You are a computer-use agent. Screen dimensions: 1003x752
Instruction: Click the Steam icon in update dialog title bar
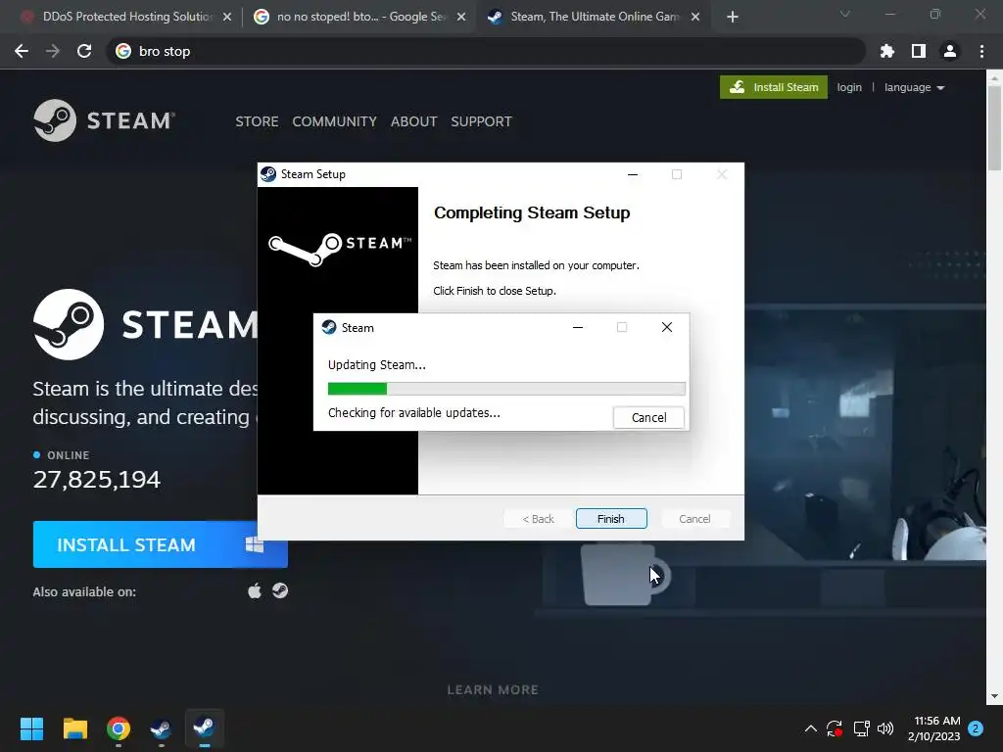(329, 327)
